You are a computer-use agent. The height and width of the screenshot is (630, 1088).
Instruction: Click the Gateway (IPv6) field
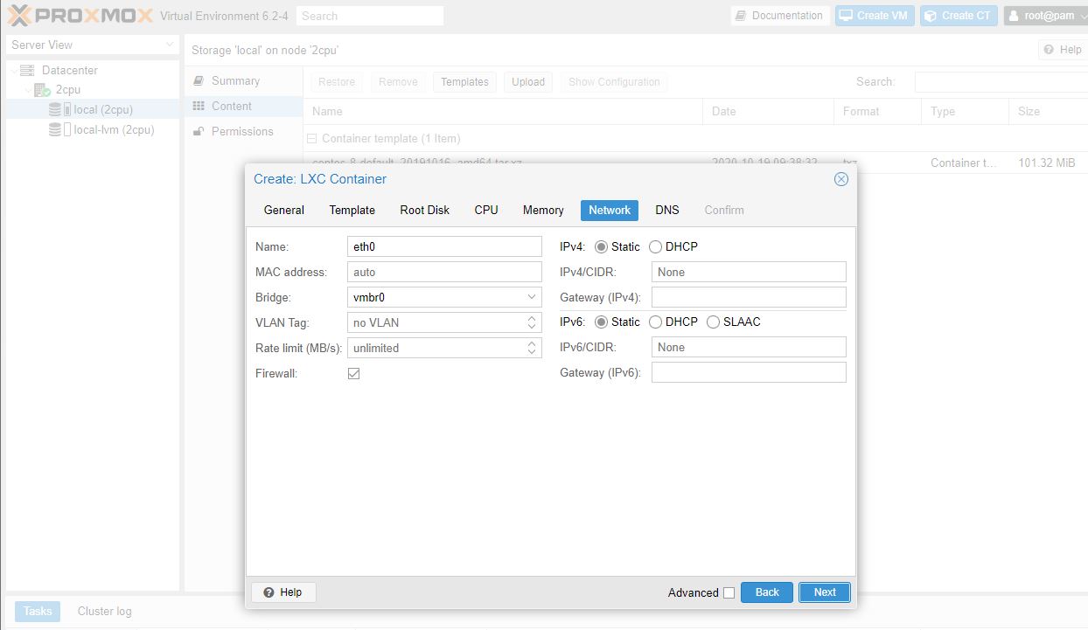pos(749,373)
